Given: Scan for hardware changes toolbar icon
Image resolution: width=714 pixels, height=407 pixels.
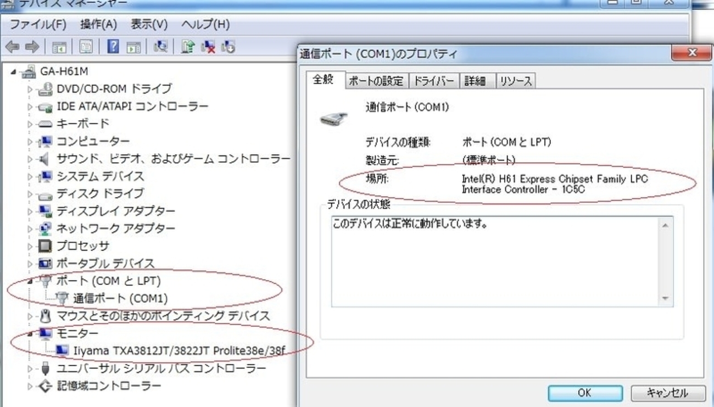Looking at the screenshot, I should 160,47.
